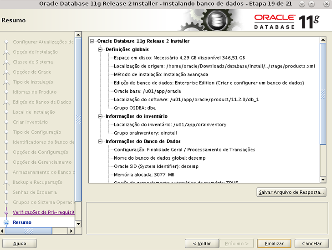Collapse the Informações do inventário node
This screenshot has width=332, height=250.
point(100,116)
